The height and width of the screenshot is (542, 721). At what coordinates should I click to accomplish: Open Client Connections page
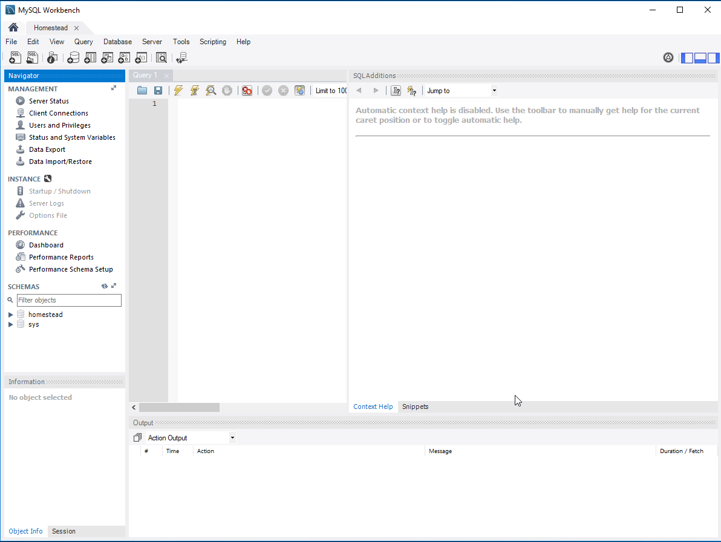[x=59, y=113]
